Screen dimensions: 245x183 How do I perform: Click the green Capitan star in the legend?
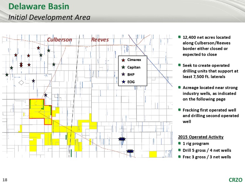coord(123,67)
